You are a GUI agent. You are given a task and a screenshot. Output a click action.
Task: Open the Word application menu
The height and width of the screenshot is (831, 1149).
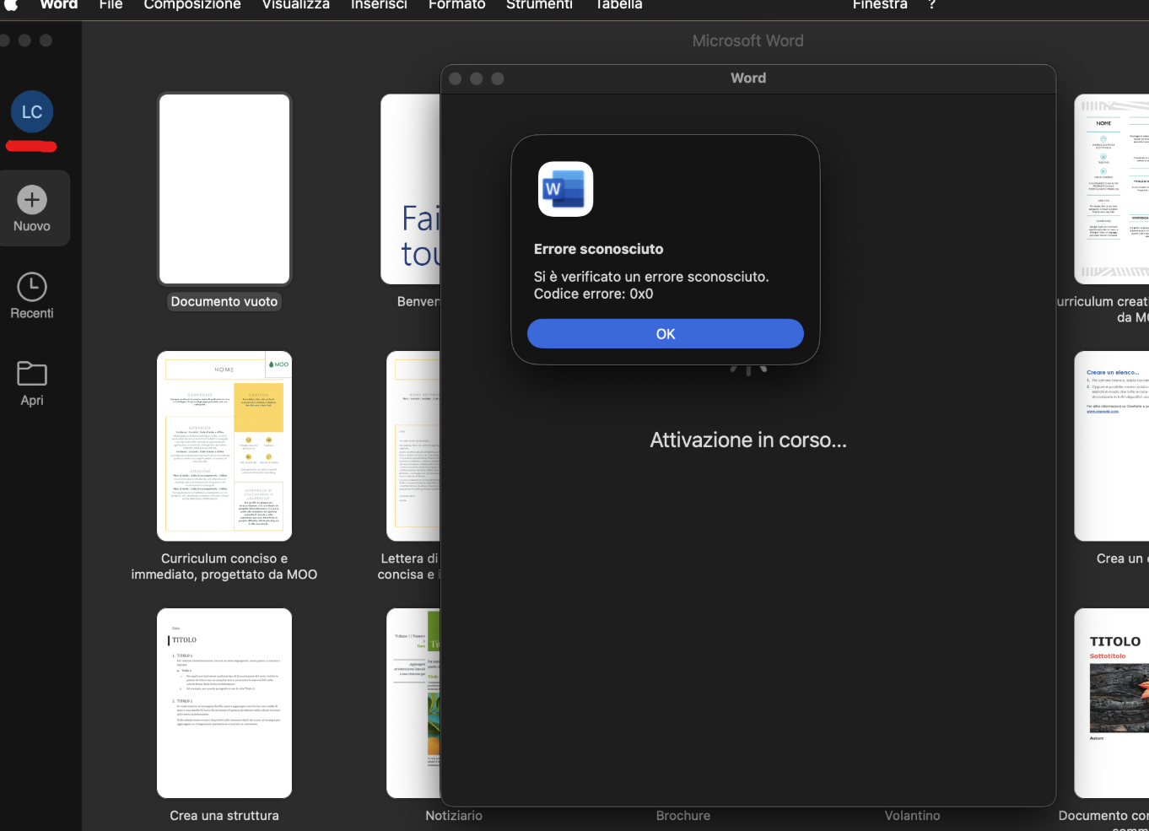(59, 4)
